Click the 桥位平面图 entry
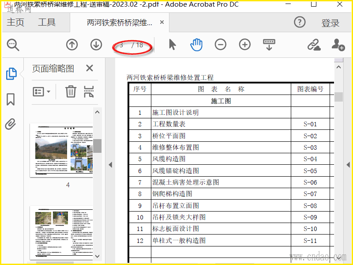This screenshot has height=265, width=353. (x=169, y=136)
